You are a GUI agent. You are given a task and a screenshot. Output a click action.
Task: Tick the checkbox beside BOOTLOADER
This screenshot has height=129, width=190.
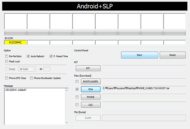point(77,82)
